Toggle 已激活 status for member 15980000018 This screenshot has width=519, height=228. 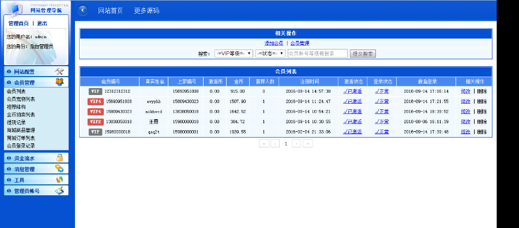coord(352,132)
